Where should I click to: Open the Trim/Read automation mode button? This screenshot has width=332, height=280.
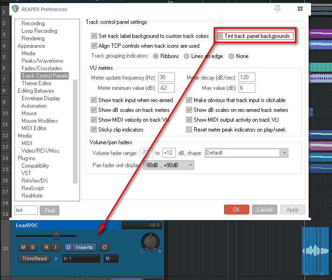click(34, 258)
